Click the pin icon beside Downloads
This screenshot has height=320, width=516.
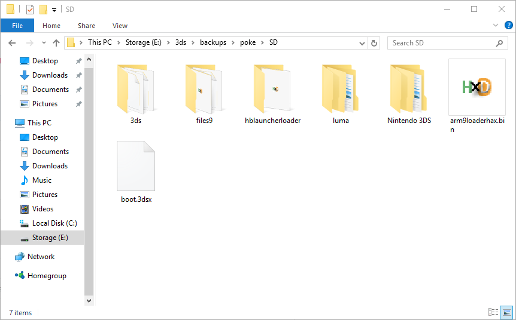tap(78, 75)
